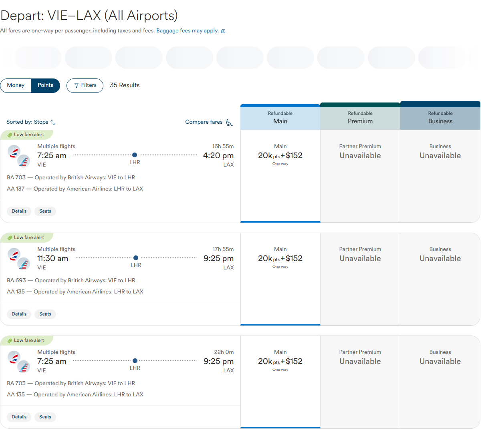The height and width of the screenshot is (432, 482).
Task: Click the sort arrows icon beside Stops
Action: 53,123
